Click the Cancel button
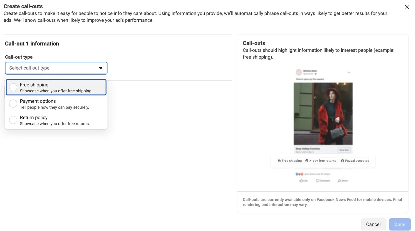The image size is (415, 231). pyautogui.click(x=373, y=224)
